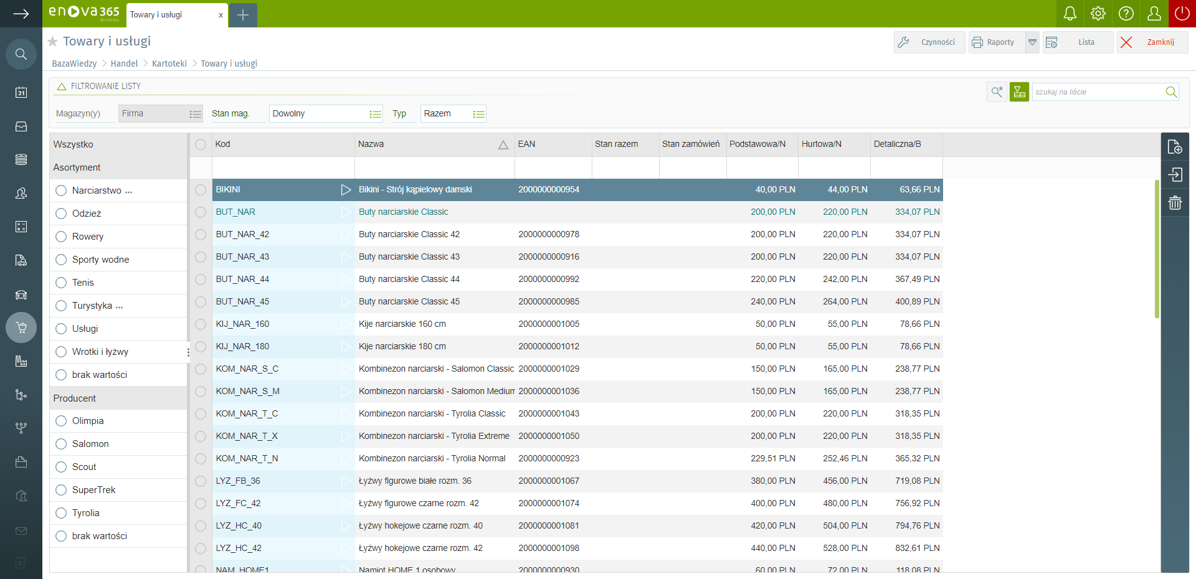Click the help question mark icon
The height and width of the screenshot is (579, 1196).
pos(1126,14)
